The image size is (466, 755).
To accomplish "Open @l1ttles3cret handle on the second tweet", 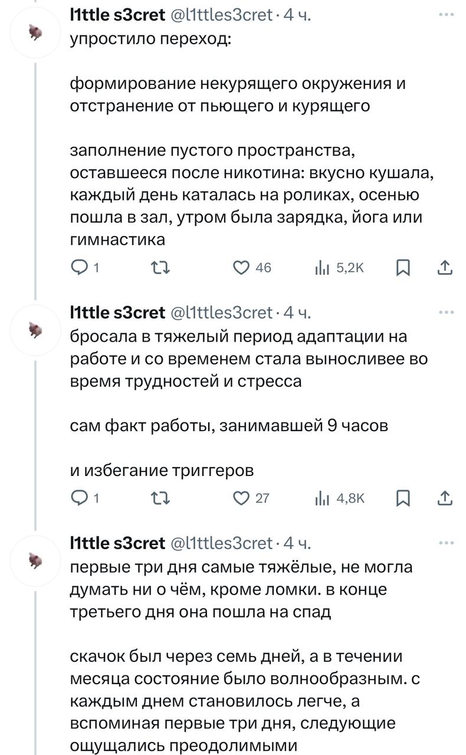I will click(222, 312).
